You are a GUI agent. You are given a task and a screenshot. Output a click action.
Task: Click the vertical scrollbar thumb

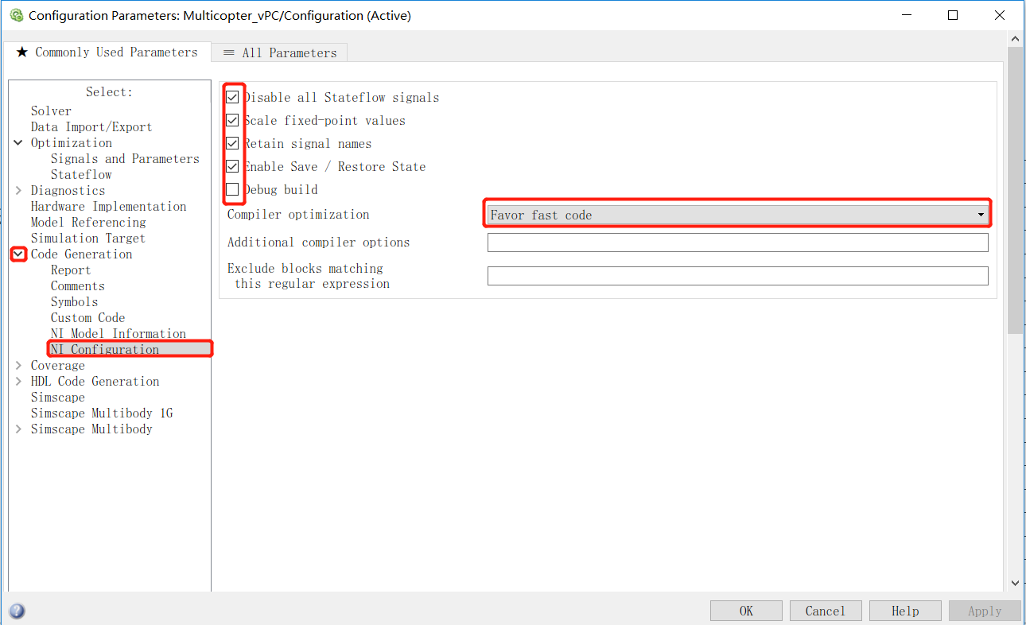coord(1016,189)
